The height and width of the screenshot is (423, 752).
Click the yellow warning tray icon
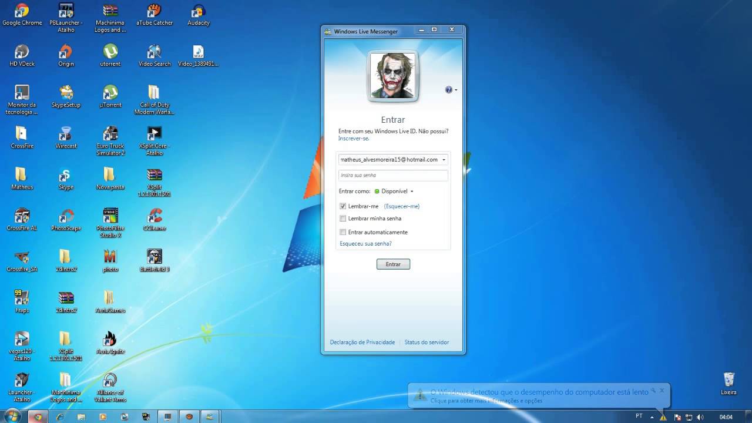coord(663,417)
